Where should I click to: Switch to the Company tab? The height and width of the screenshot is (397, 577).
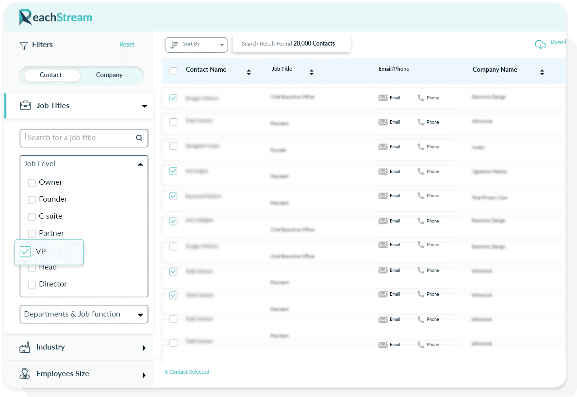coord(109,75)
